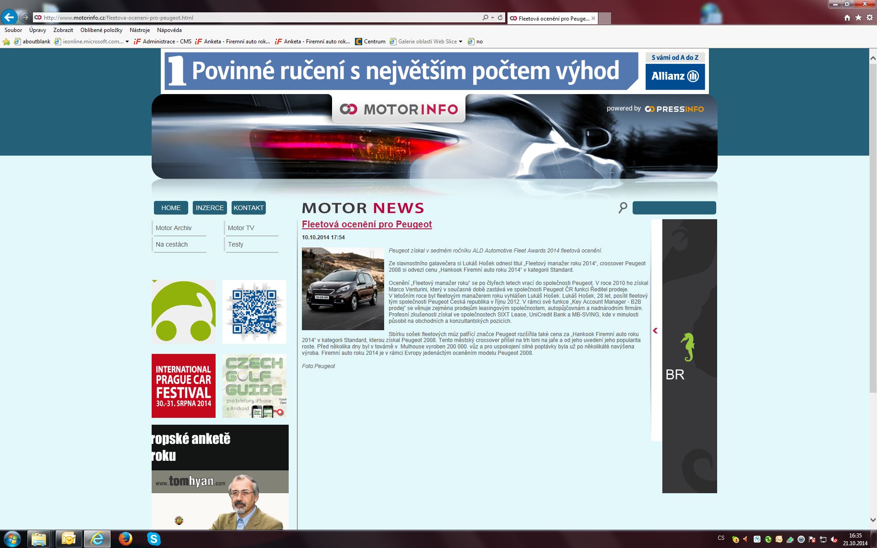Click the INZERCE button
The height and width of the screenshot is (548, 877).
pos(210,208)
